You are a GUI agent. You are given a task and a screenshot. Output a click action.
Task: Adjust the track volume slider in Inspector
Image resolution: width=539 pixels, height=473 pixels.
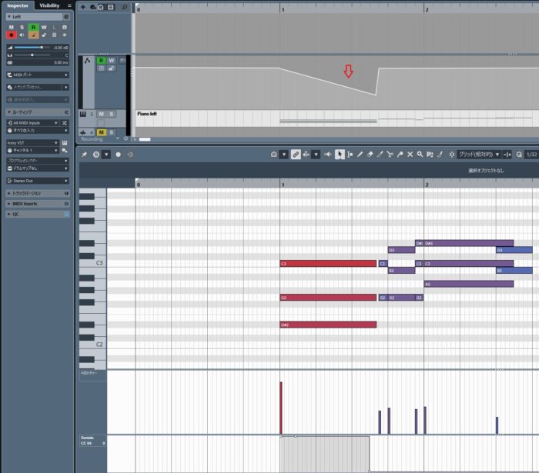pyautogui.click(x=38, y=47)
